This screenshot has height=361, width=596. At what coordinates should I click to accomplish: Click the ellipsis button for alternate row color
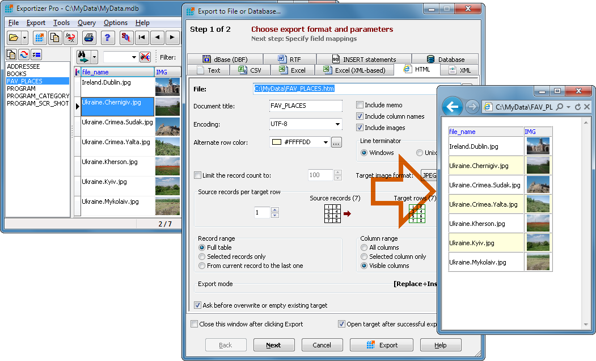336,142
